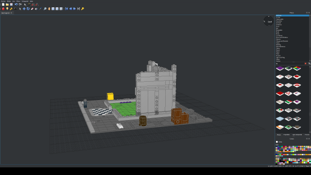Screen dimensions: 311x175
Task: Open the Aide menu
Action: point(31,1)
